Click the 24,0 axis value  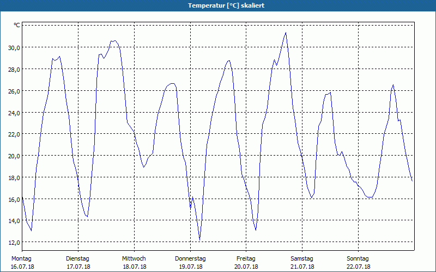click(x=14, y=113)
